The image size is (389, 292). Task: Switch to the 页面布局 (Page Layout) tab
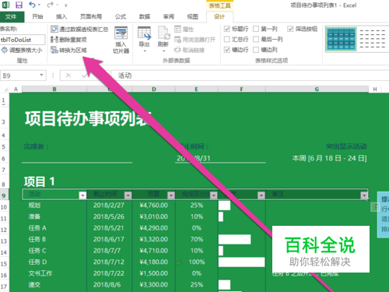tap(91, 17)
